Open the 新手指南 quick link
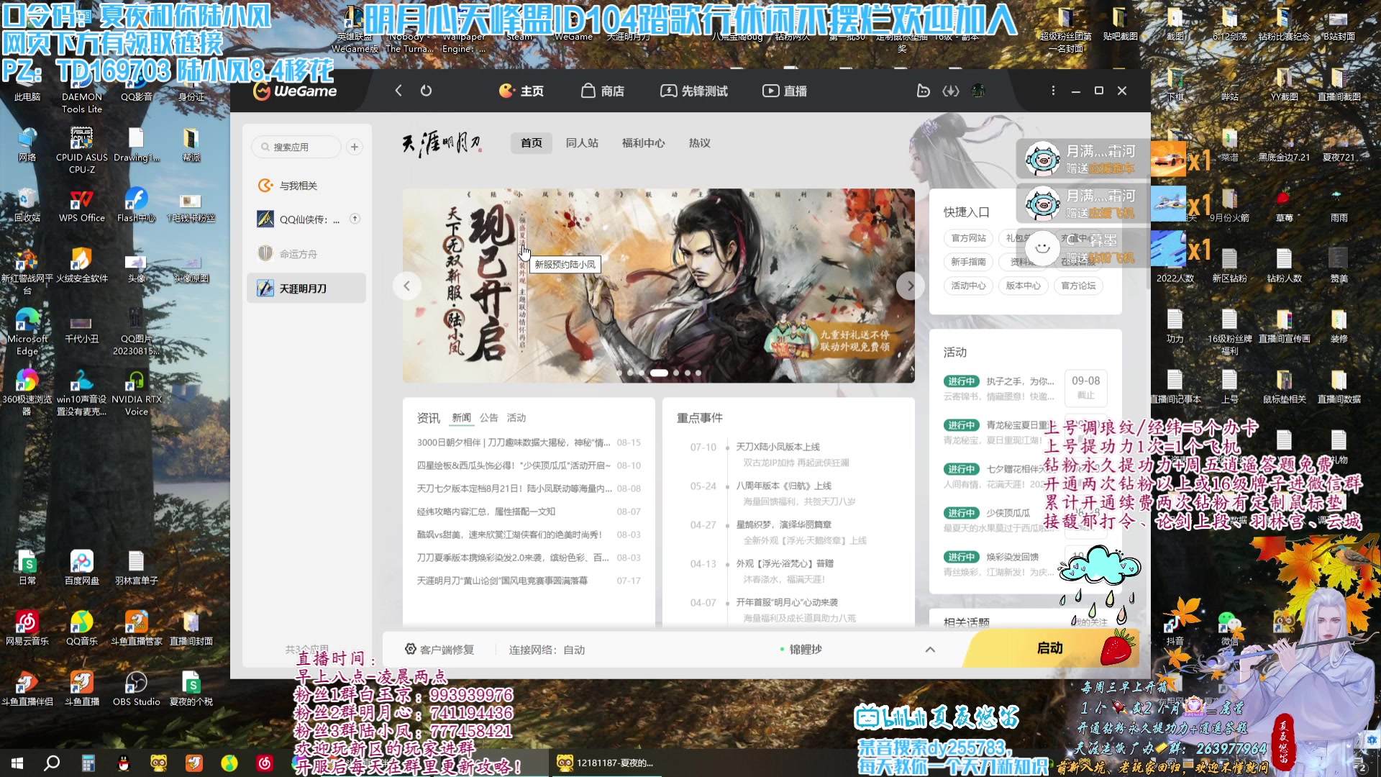Image resolution: width=1381 pixels, height=777 pixels. pos(968,262)
